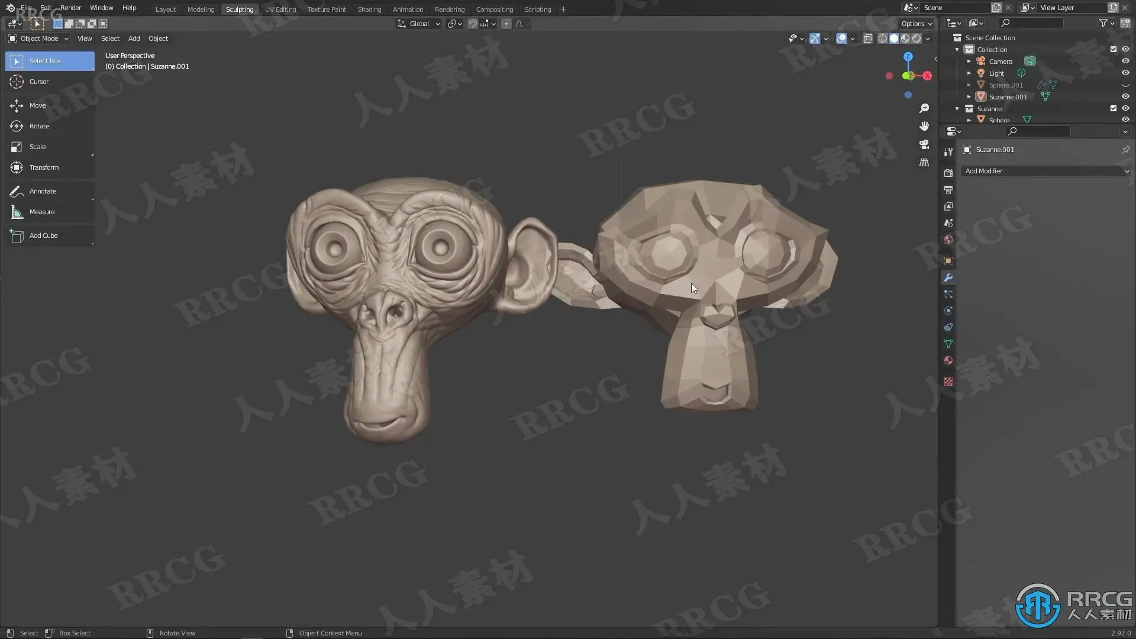Click the blue Z axis gizmo handle

click(x=908, y=57)
